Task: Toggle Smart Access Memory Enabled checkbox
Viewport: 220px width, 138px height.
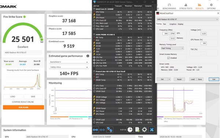Action: pyautogui.click(x=169, y=58)
